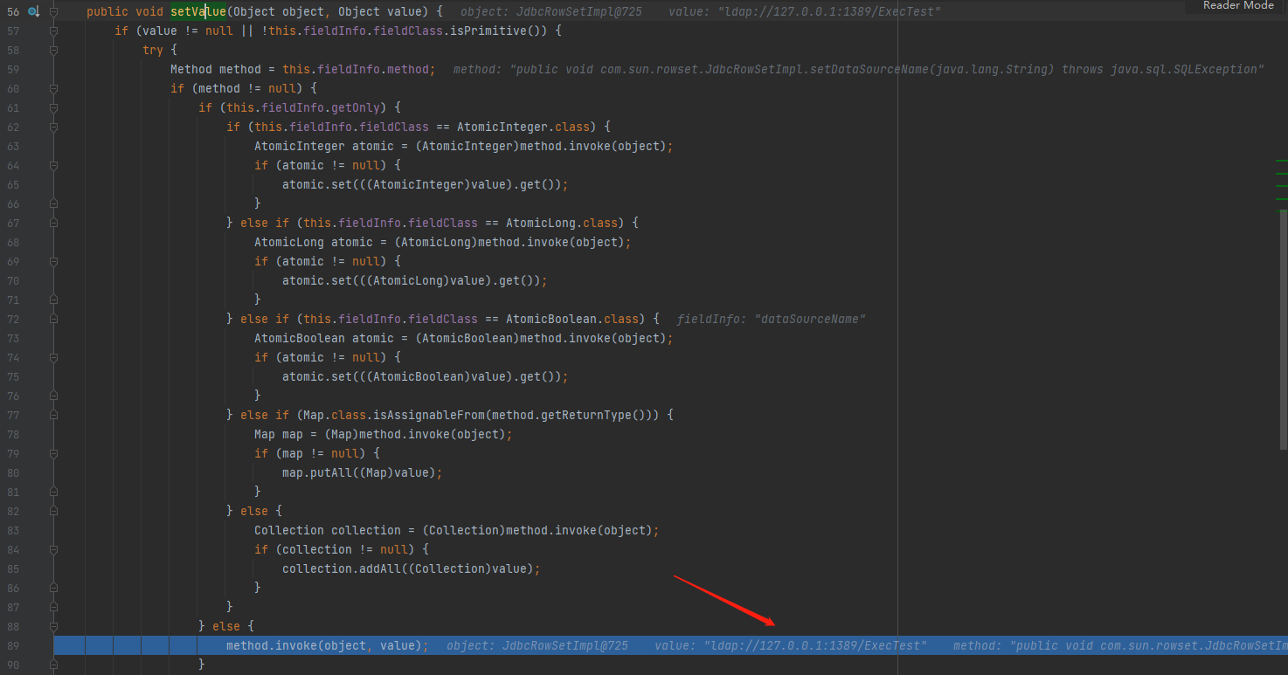Collapse the AtomicLong else-if fold on line 67
Image resolution: width=1288 pixels, height=675 pixels.
point(53,224)
